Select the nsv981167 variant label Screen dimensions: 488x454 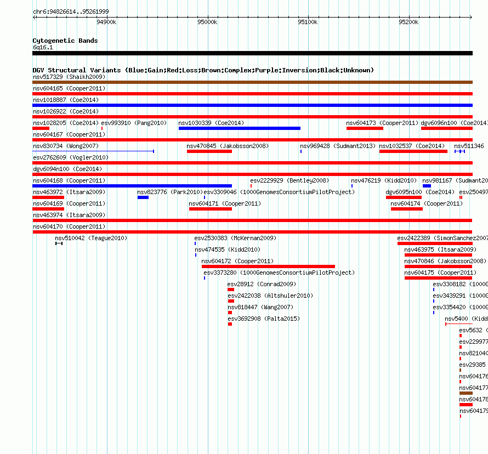tap(455, 180)
